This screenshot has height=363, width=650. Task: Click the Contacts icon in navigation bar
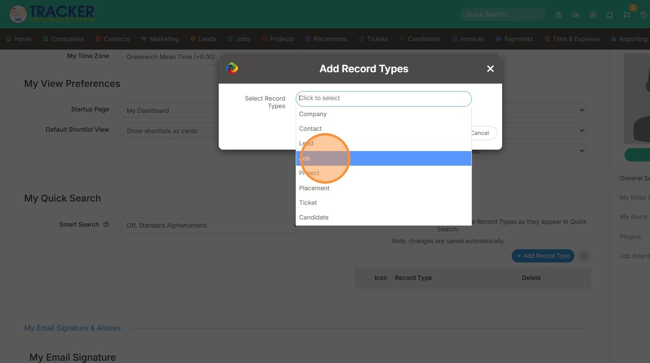click(98, 39)
